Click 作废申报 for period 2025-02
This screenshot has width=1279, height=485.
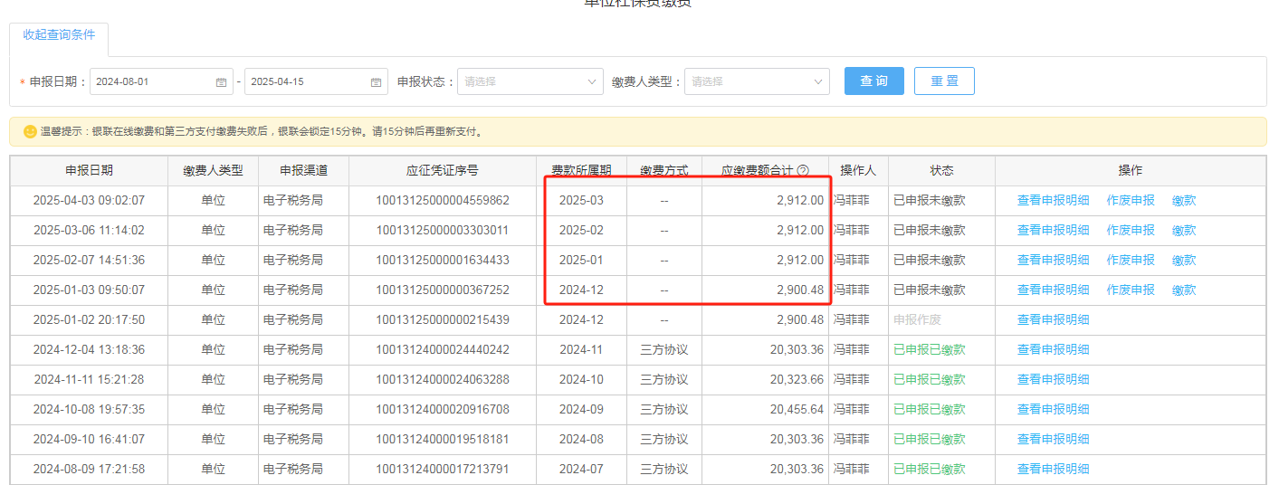(x=1131, y=231)
